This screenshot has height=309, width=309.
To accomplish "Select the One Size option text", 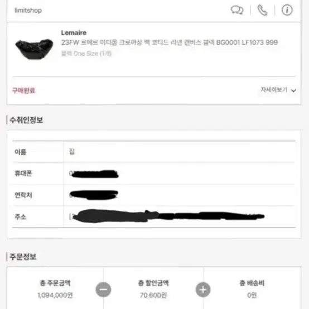I will pos(86,54).
